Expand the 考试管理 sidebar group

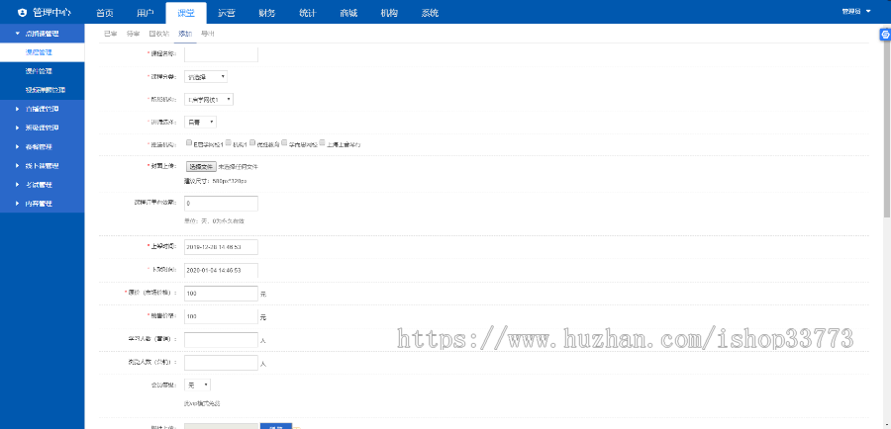tap(42, 185)
